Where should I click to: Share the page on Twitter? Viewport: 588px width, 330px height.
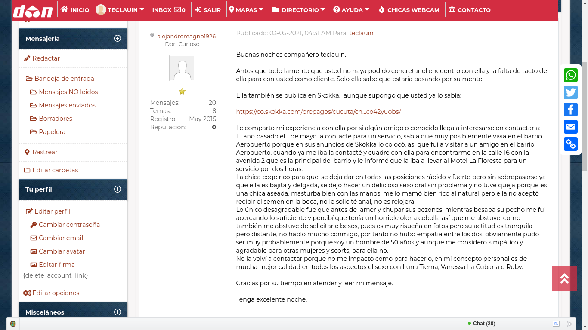click(571, 92)
